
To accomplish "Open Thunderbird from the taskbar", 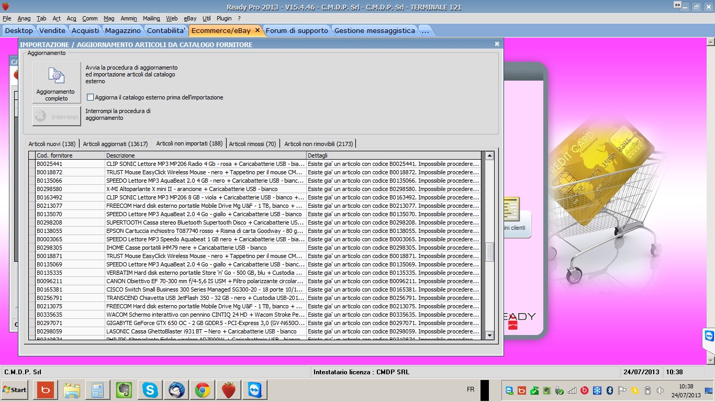I will click(x=176, y=390).
